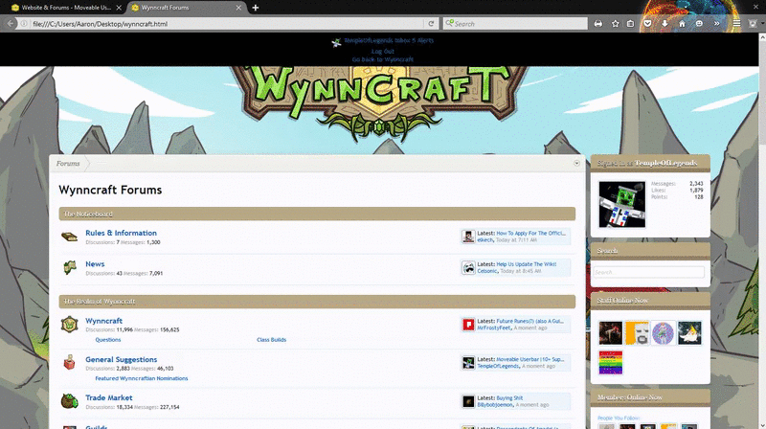Click the rainbow flag staff avatar
The height and width of the screenshot is (429, 766).
(611, 363)
